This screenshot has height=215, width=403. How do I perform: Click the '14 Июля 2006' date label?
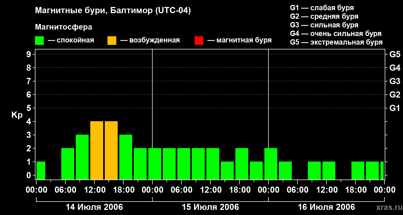click(x=94, y=207)
